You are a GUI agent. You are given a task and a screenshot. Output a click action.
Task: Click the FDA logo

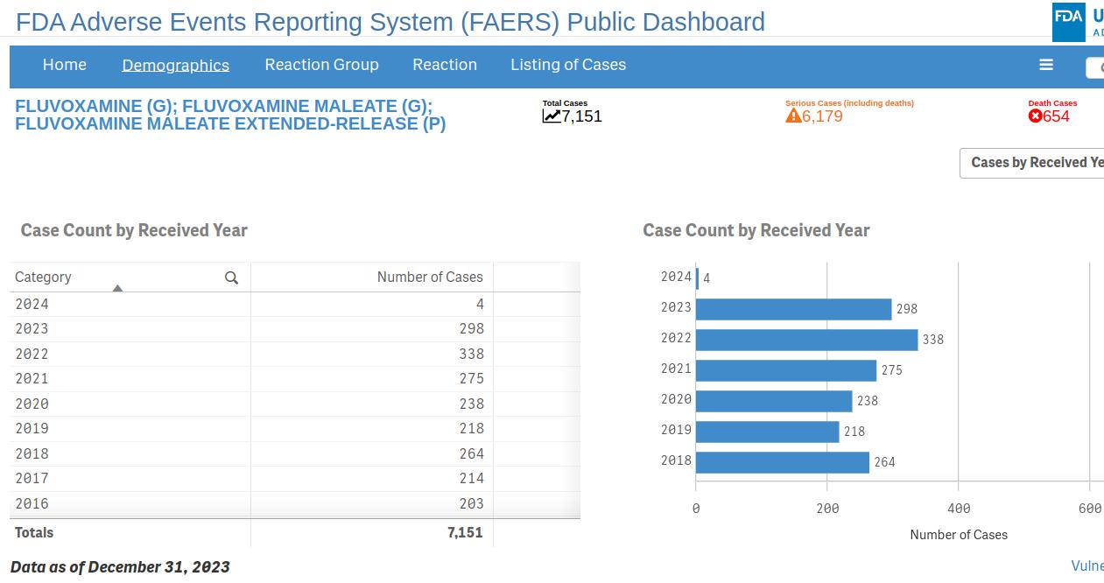1068,19
